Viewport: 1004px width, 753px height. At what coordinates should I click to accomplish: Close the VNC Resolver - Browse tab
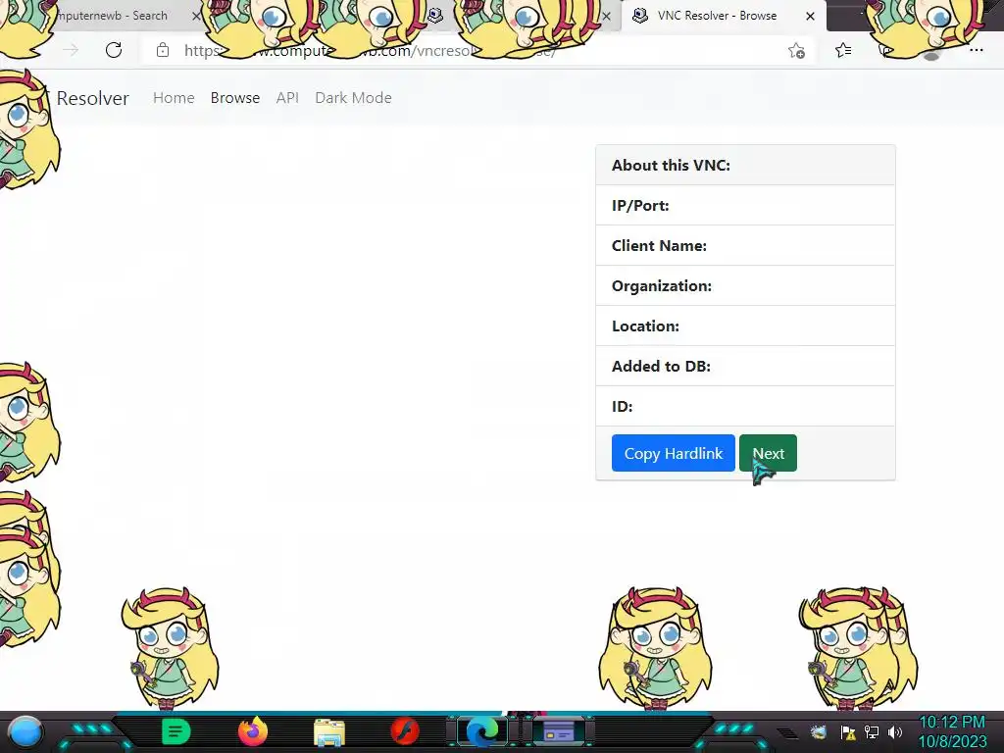coord(810,16)
